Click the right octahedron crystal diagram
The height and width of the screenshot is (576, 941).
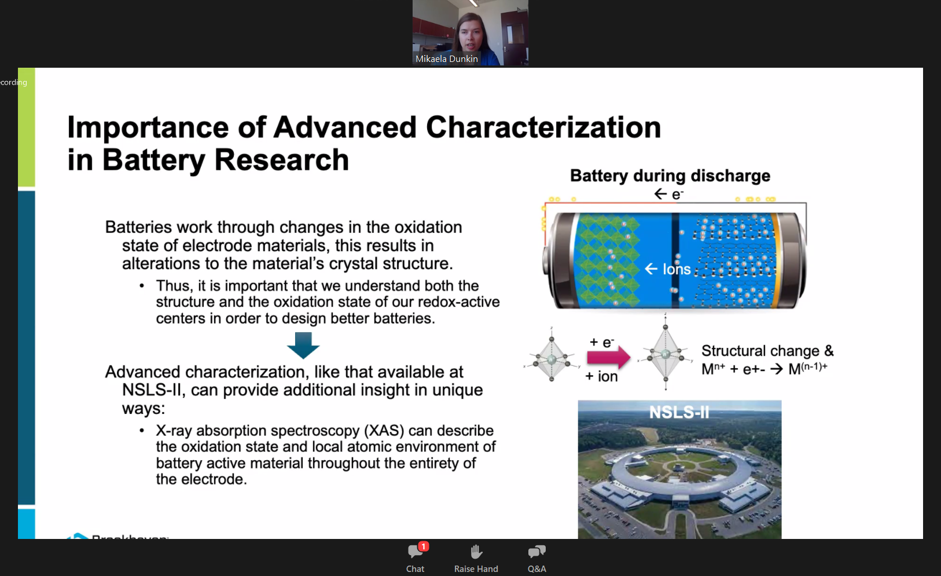coord(666,354)
